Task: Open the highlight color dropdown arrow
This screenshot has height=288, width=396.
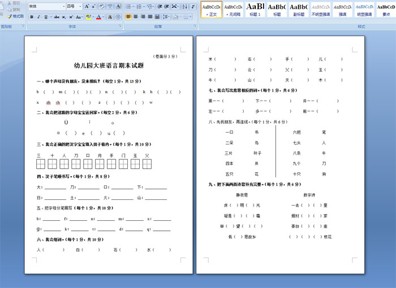Action: point(93,17)
